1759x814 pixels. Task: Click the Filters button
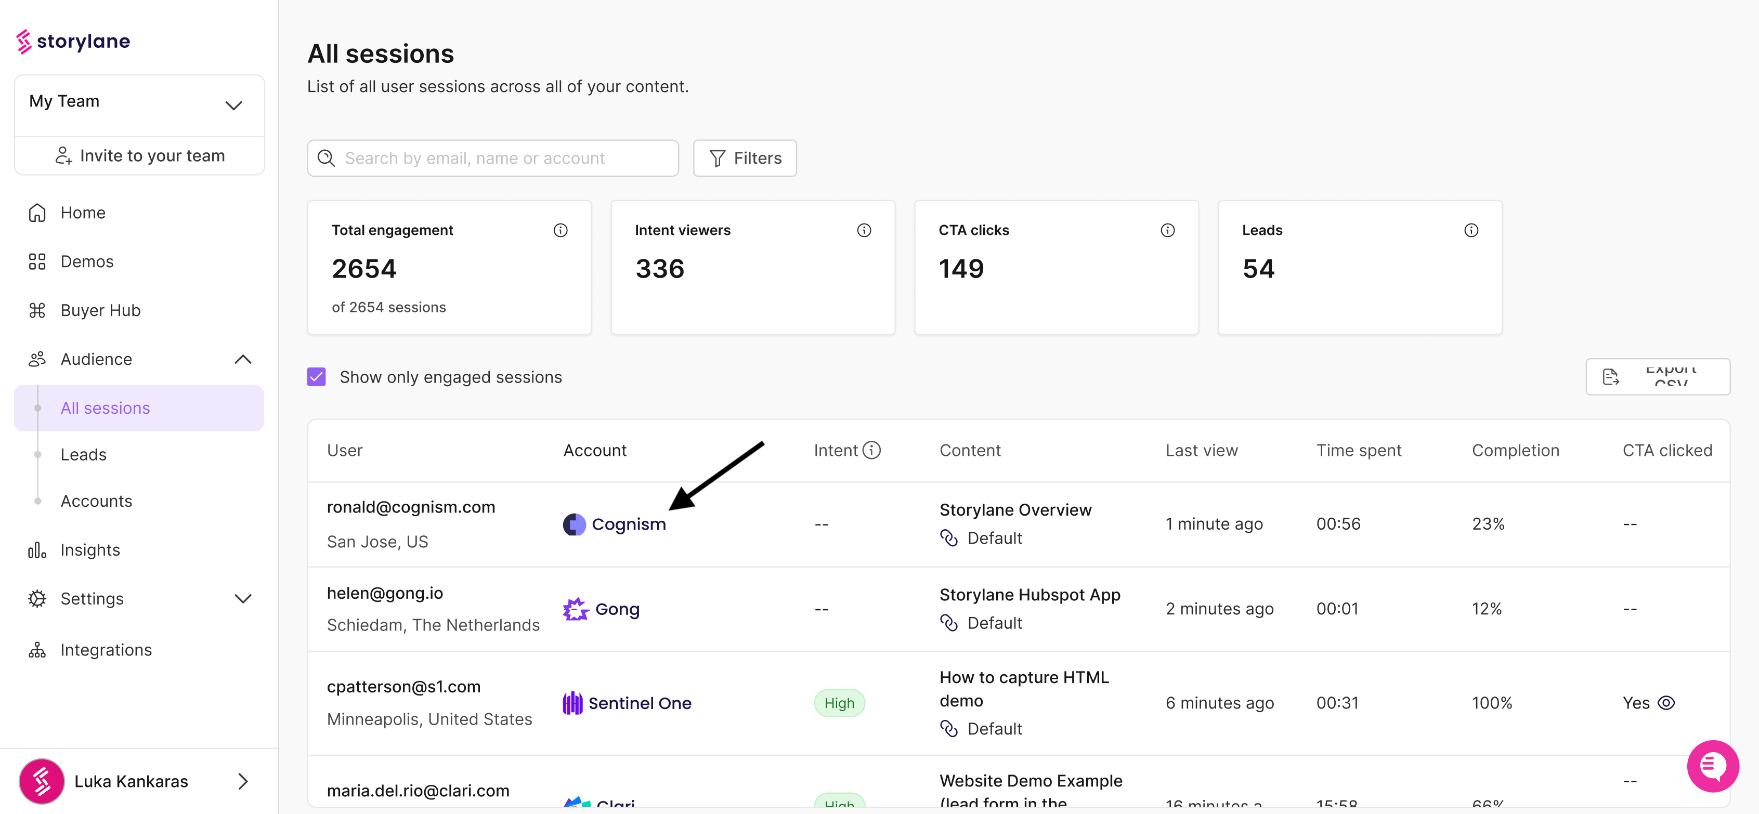pyautogui.click(x=744, y=159)
